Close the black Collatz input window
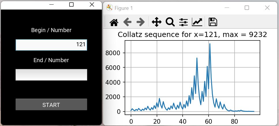 pos(92,4)
